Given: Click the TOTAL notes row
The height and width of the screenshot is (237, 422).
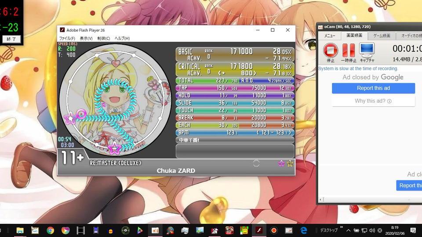Looking at the screenshot, I should click(x=235, y=80).
